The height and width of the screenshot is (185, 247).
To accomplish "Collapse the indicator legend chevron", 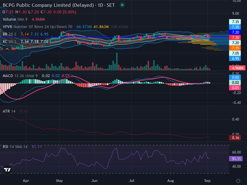I will 7,49.
